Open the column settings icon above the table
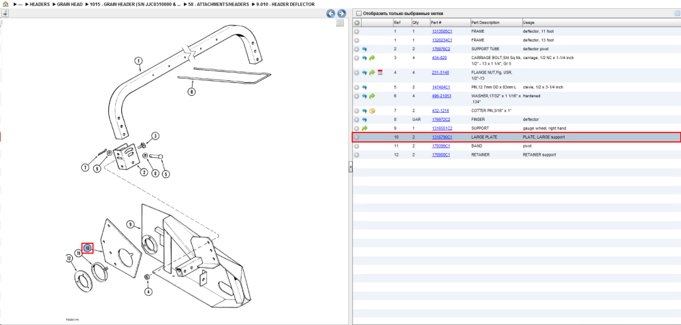The height and width of the screenshot is (325, 681). tap(677, 14)
